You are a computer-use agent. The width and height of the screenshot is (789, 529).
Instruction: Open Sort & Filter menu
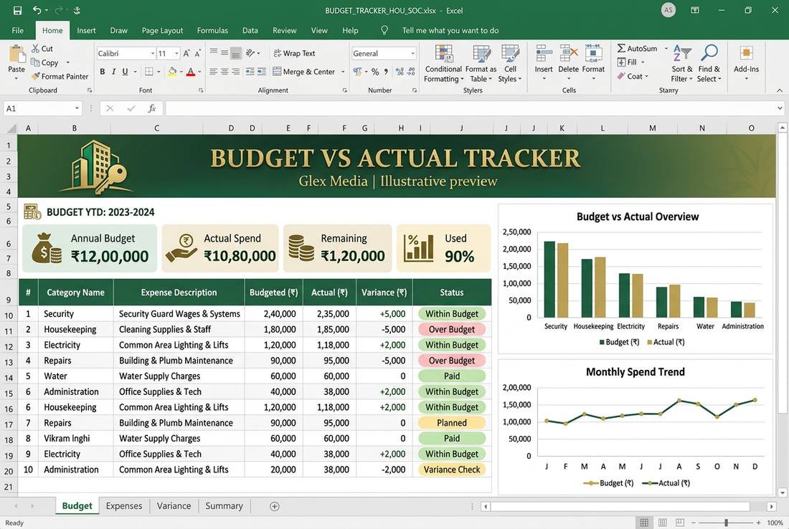[682, 64]
